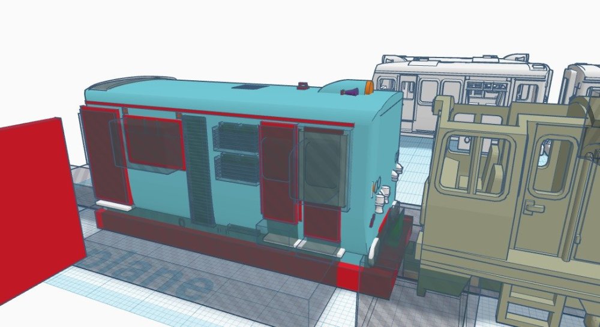Click the tall vertical grille on the locomotive side
Viewport: 600px width, 327px height.
coord(198,171)
